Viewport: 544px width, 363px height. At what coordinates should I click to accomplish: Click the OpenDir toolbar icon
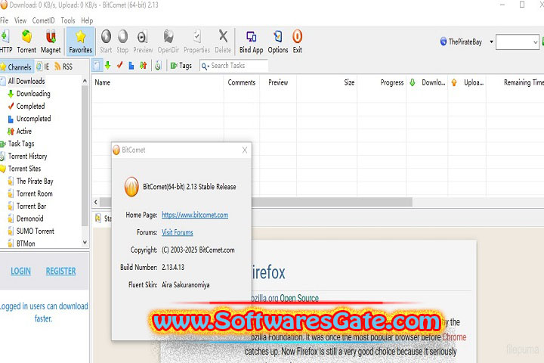click(x=168, y=42)
